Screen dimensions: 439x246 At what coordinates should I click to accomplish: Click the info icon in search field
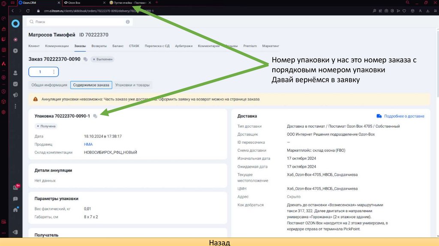click(128, 22)
